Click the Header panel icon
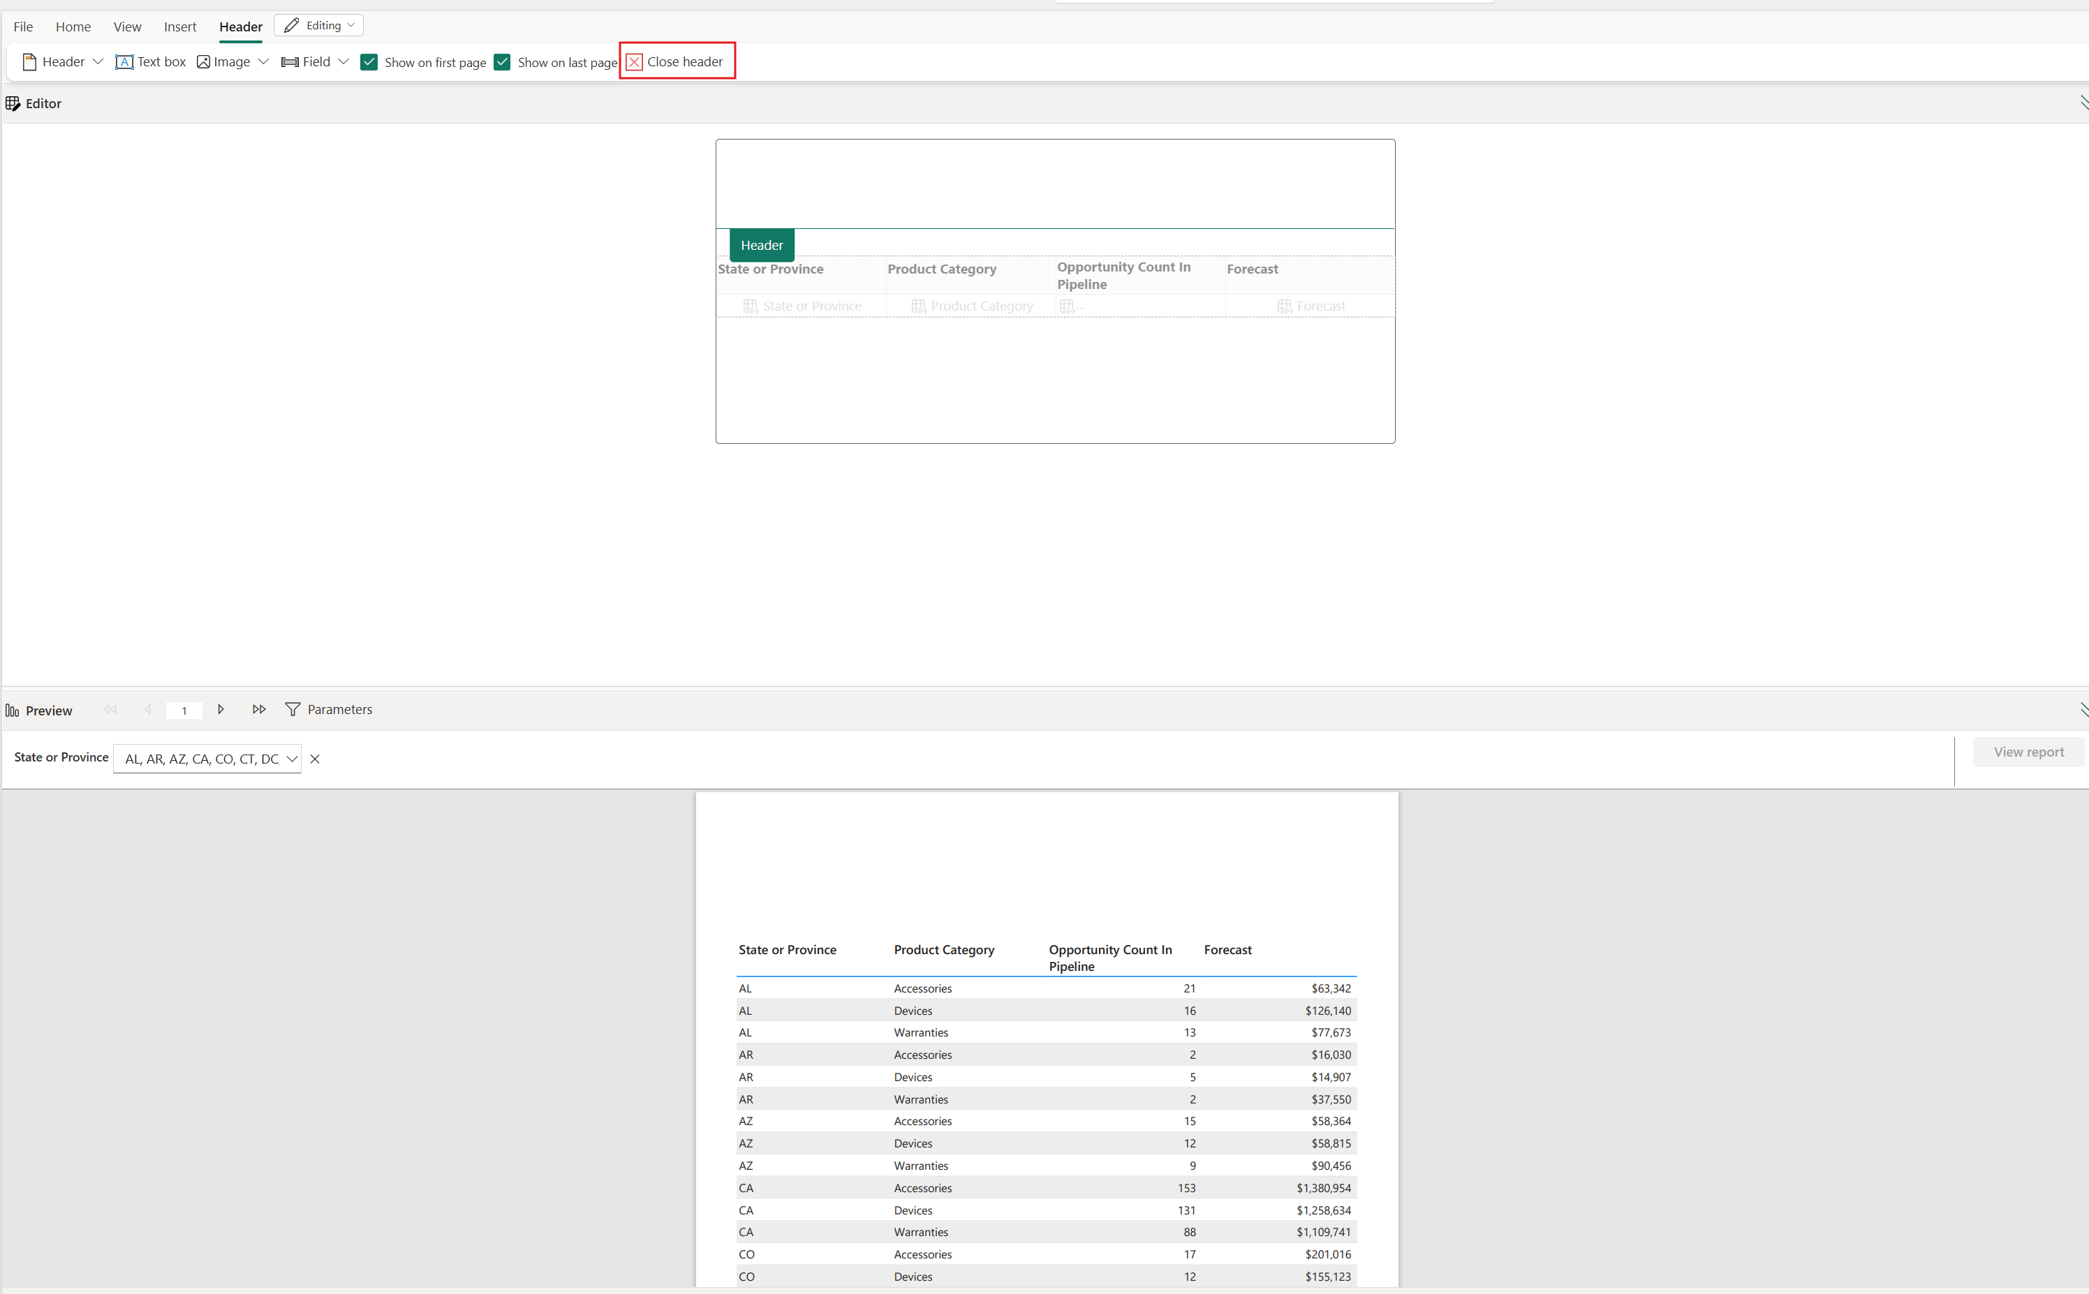 coord(30,61)
